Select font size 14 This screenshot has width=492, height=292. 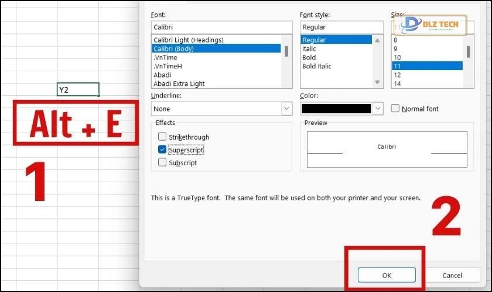[398, 84]
